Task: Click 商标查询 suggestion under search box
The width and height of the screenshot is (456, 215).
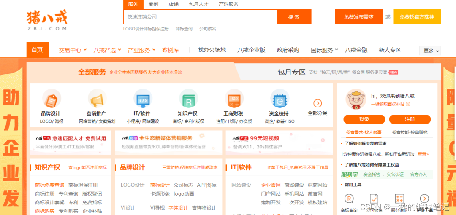Action: tap(184, 29)
